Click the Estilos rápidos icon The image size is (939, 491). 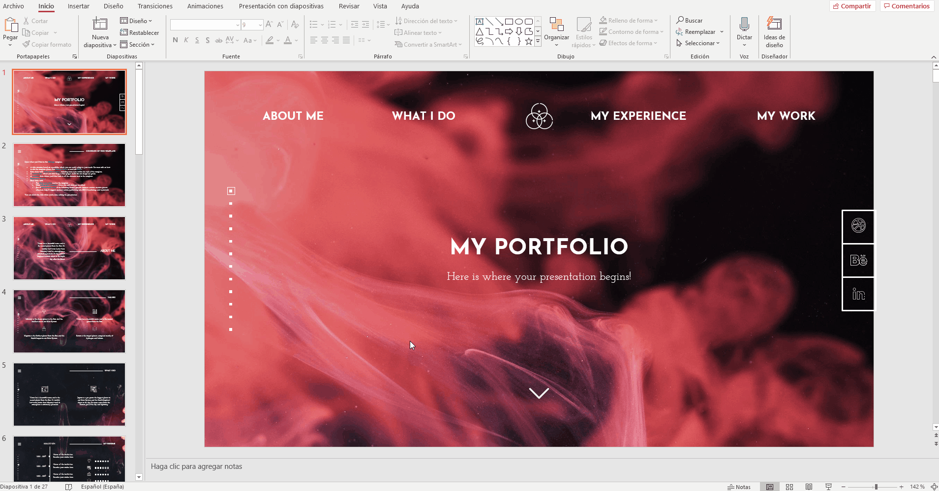[x=584, y=25]
